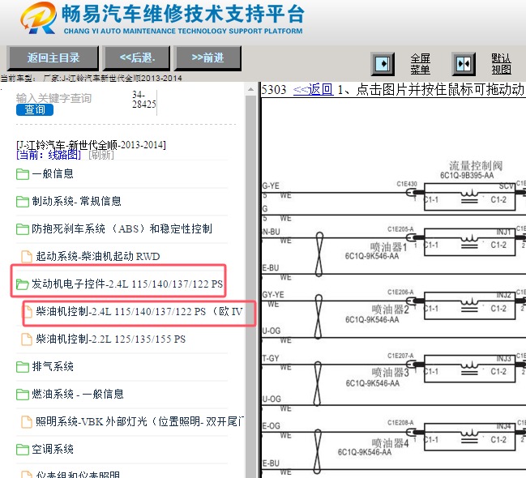Screen dimensions: 526x478
Task: Click the full-screen menu arrow icon
Action: [x=383, y=64]
